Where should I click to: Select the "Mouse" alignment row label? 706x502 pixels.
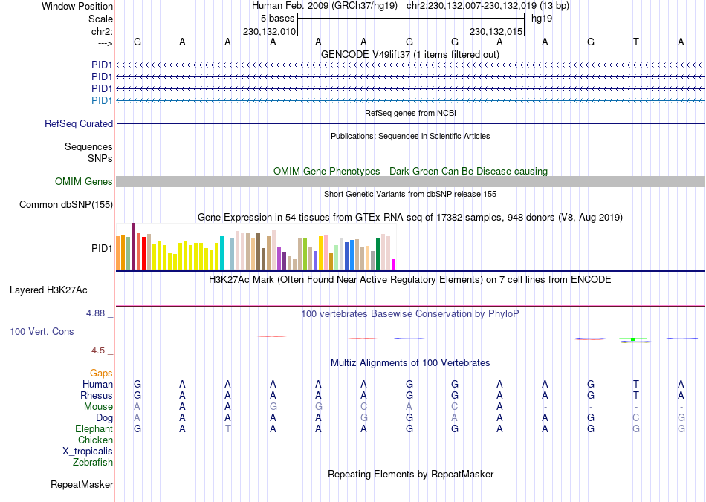pyautogui.click(x=98, y=407)
